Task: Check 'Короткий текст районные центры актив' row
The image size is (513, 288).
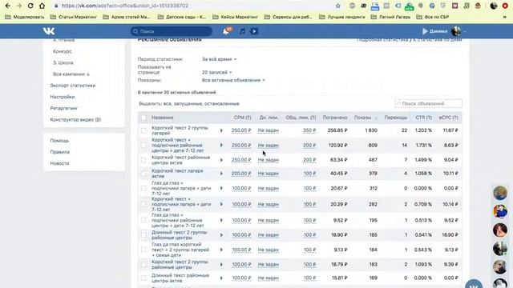Action: pos(143,160)
